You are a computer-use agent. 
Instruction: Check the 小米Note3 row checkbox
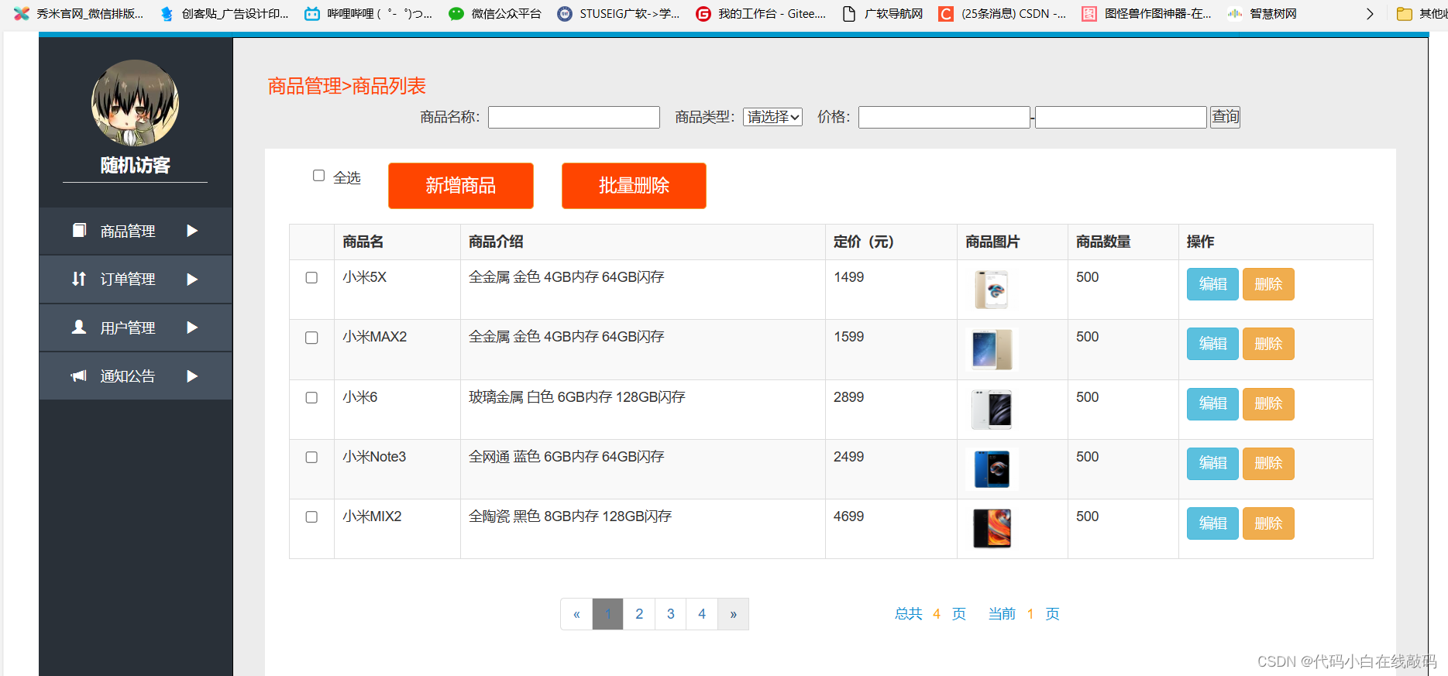(311, 457)
